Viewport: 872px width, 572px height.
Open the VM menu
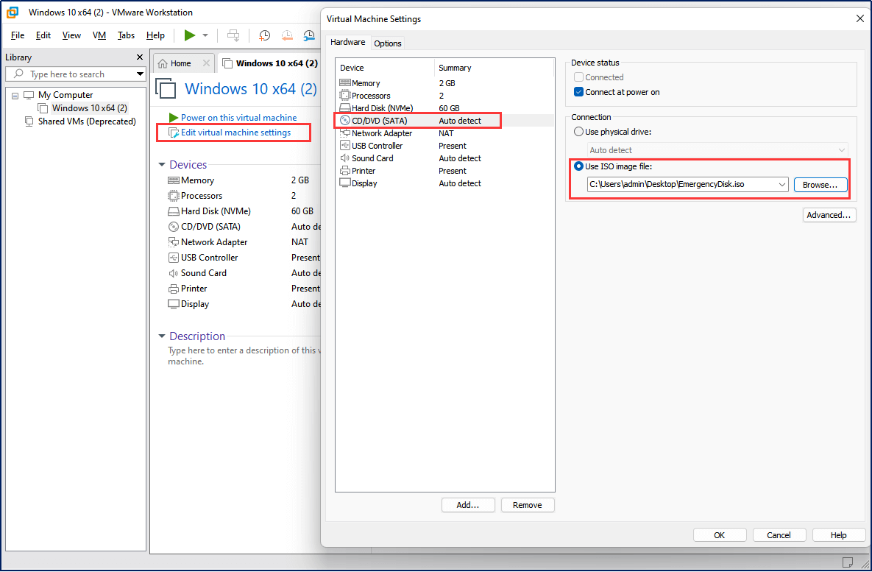pos(99,35)
